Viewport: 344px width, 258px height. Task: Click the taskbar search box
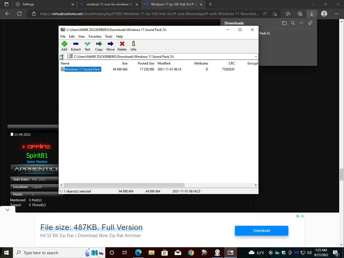point(59,253)
